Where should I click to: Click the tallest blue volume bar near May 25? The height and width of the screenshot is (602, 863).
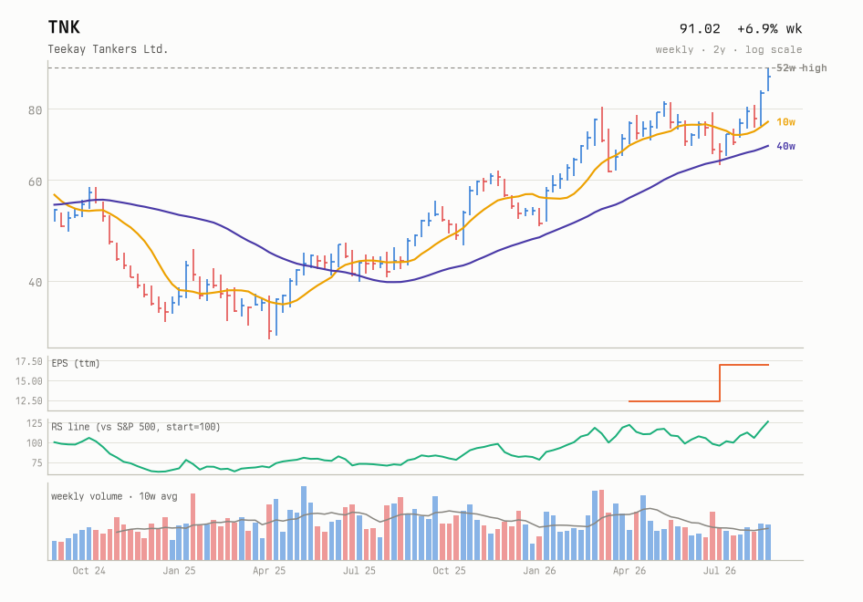point(304,524)
